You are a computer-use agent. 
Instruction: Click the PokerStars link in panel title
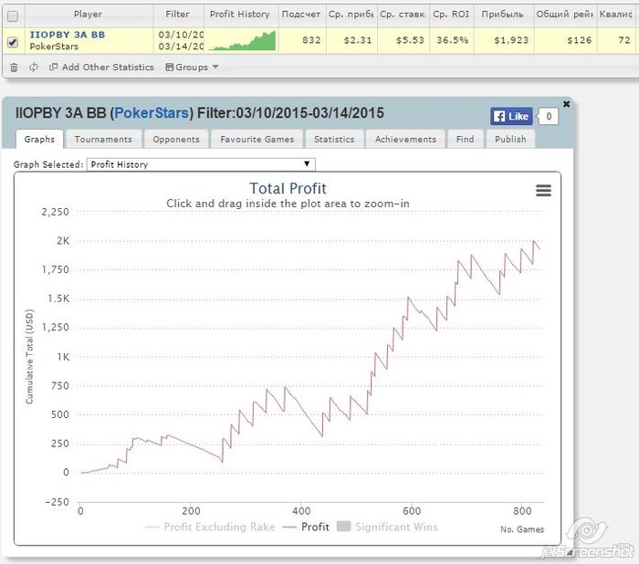click(x=152, y=113)
